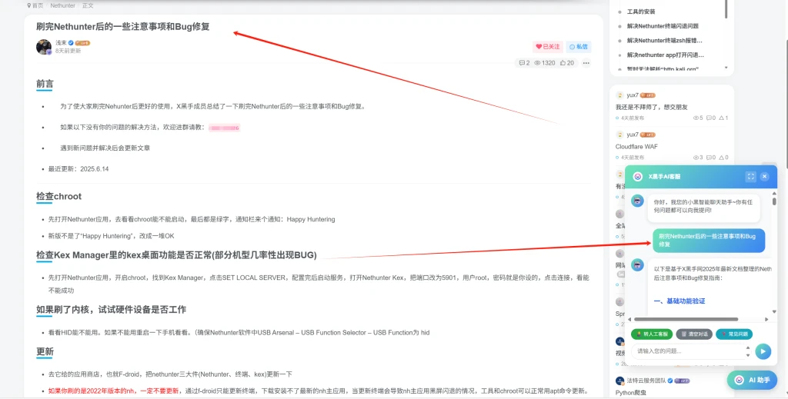Click upvote triangle on Cloudflare WAF post
The height and width of the screenshot is (399, 788).
tap(721, 158)
